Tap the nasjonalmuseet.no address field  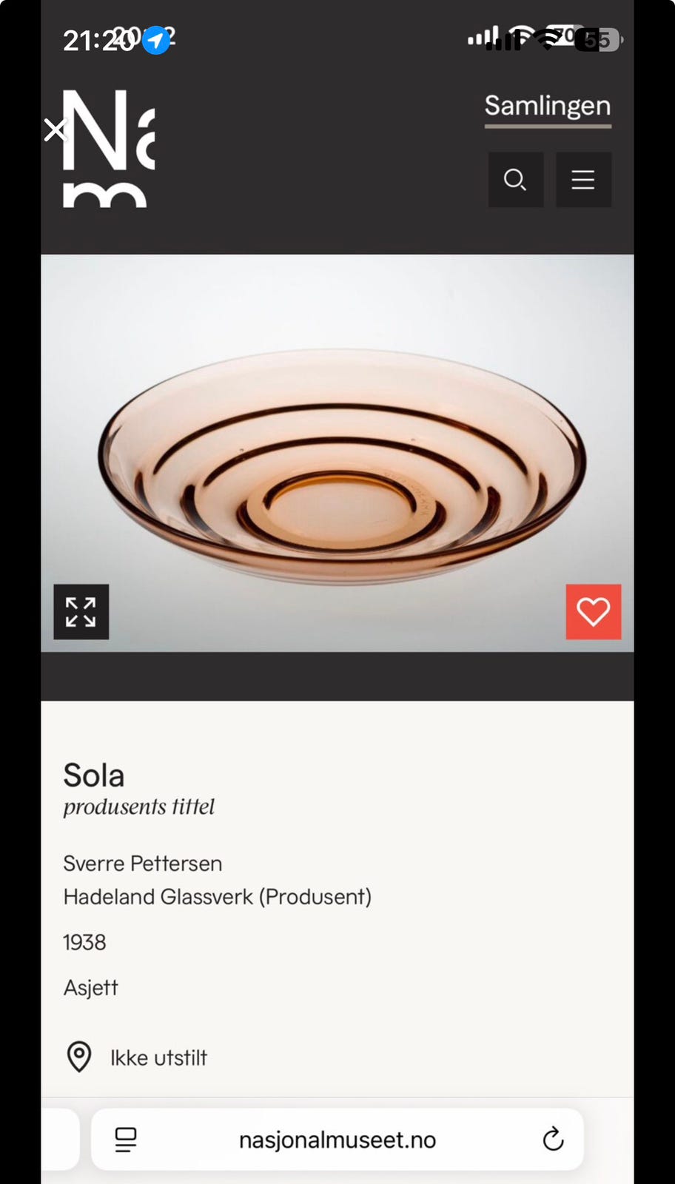tap(337, 1140)
